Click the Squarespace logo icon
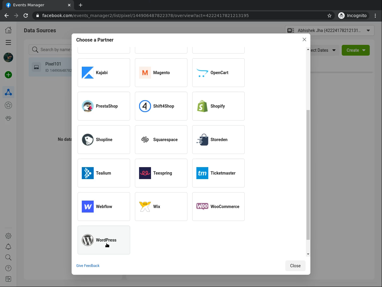This screenshot has width=382, height=287. [145, 140]
